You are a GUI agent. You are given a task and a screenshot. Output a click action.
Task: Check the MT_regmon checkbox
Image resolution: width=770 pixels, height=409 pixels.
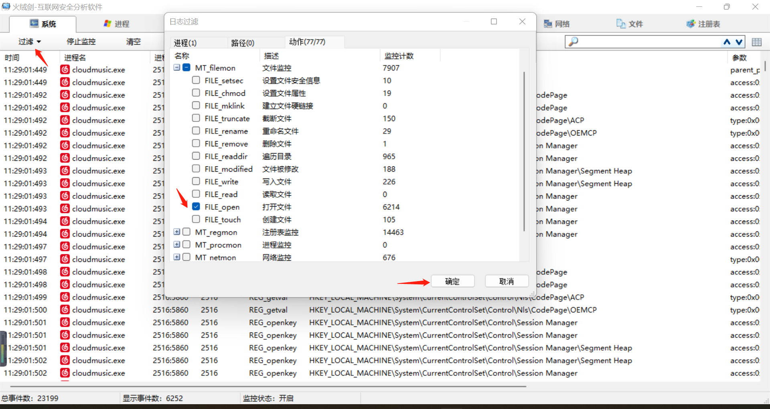pos(186,232)
